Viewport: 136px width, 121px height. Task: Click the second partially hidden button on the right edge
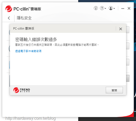pyautogui.click(x=128, y=46)
